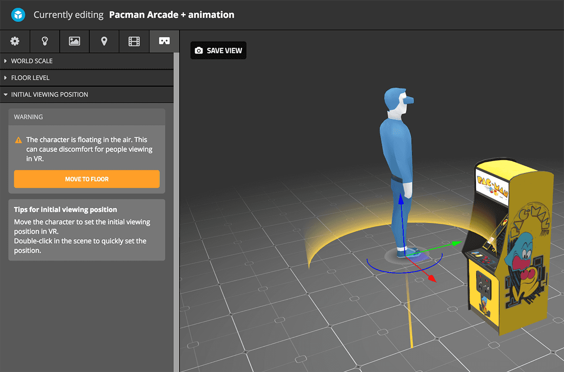The height and width of the screenshot is (372, 564).
Task: Click the Tips for initial viewing position heading
Action: click(65, 209)
